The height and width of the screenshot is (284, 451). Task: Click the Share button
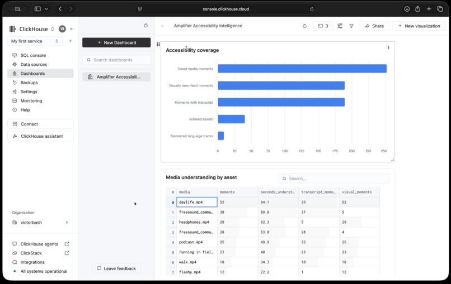pos(374,26)
